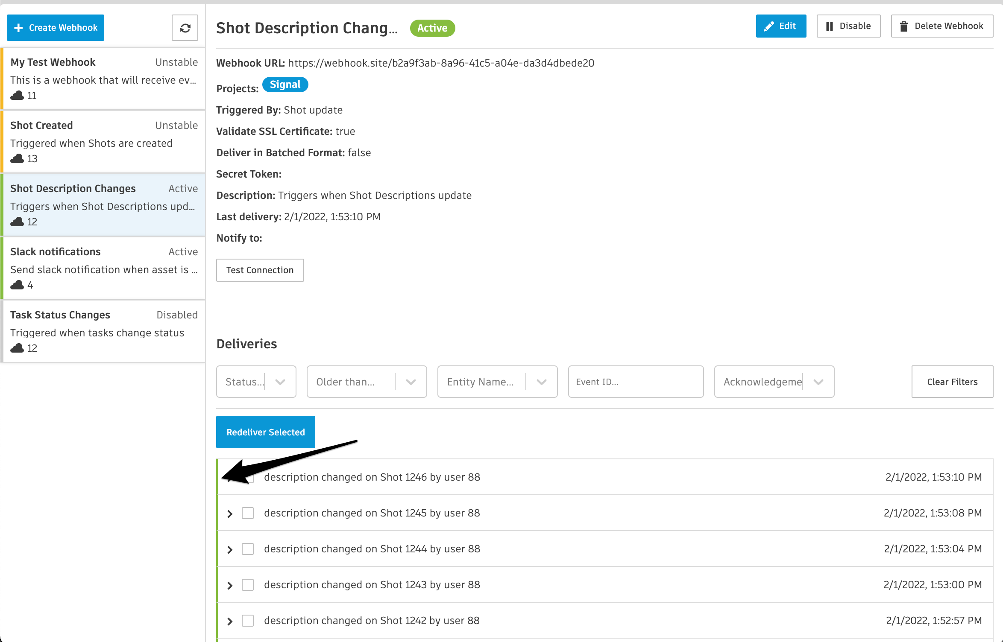Click the Signal project tag
The image size is (1003, 642).
pos(285,85)
